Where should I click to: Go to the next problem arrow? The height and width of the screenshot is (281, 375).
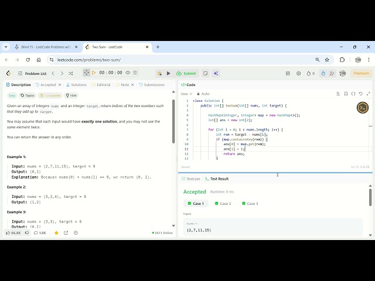point(62,73)
